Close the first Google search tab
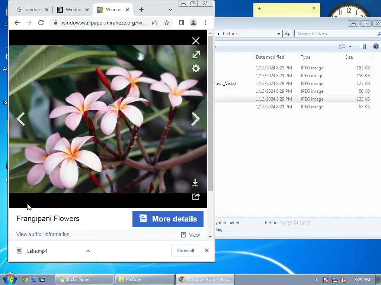 pyautogui.click(x=47, y=10)
